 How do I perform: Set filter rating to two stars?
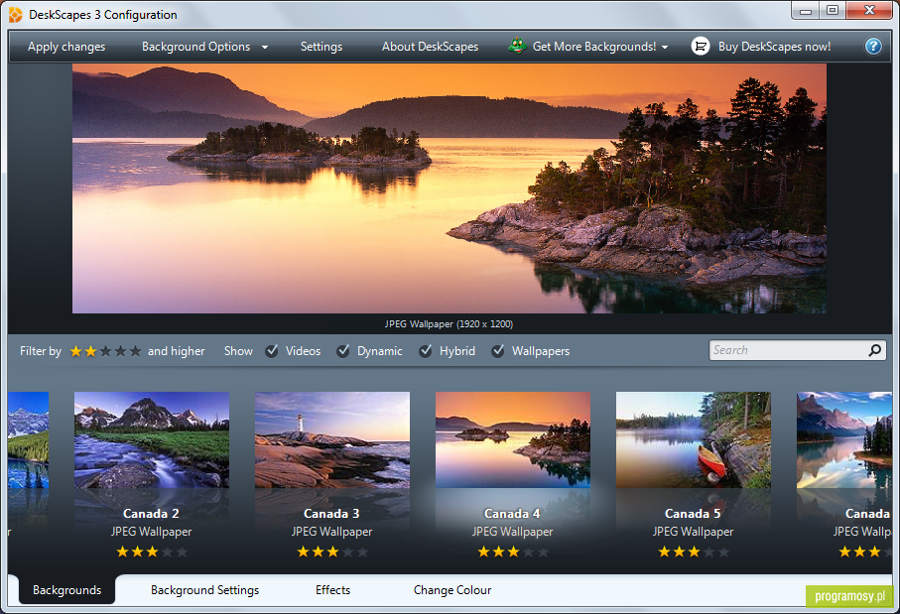pos(90,351)
